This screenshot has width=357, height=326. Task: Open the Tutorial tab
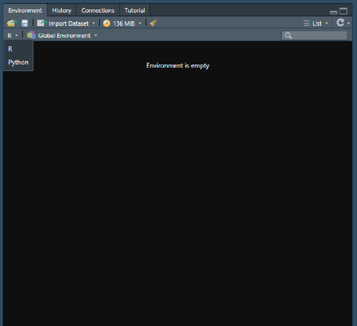click(x=135, y=10)
